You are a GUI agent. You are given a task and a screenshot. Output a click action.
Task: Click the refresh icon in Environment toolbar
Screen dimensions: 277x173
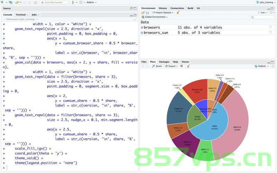click(271, 12)
